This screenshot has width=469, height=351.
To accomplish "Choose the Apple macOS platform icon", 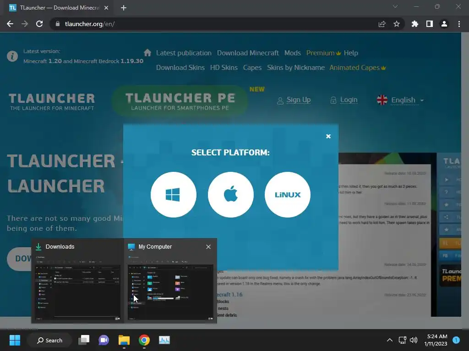I will [x=231, y=195].
